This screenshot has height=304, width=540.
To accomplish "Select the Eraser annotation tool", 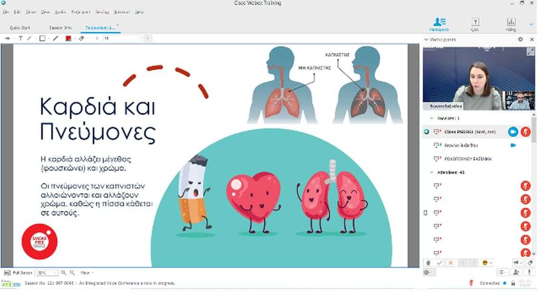I will (82, 38).
